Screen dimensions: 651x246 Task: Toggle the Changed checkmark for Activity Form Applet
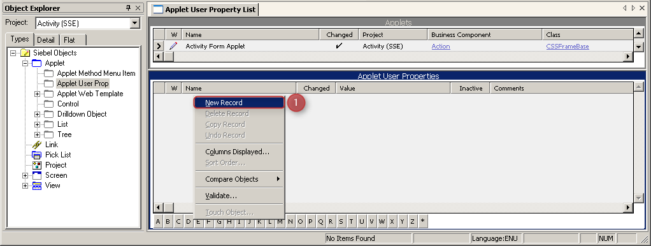point(340,46)
